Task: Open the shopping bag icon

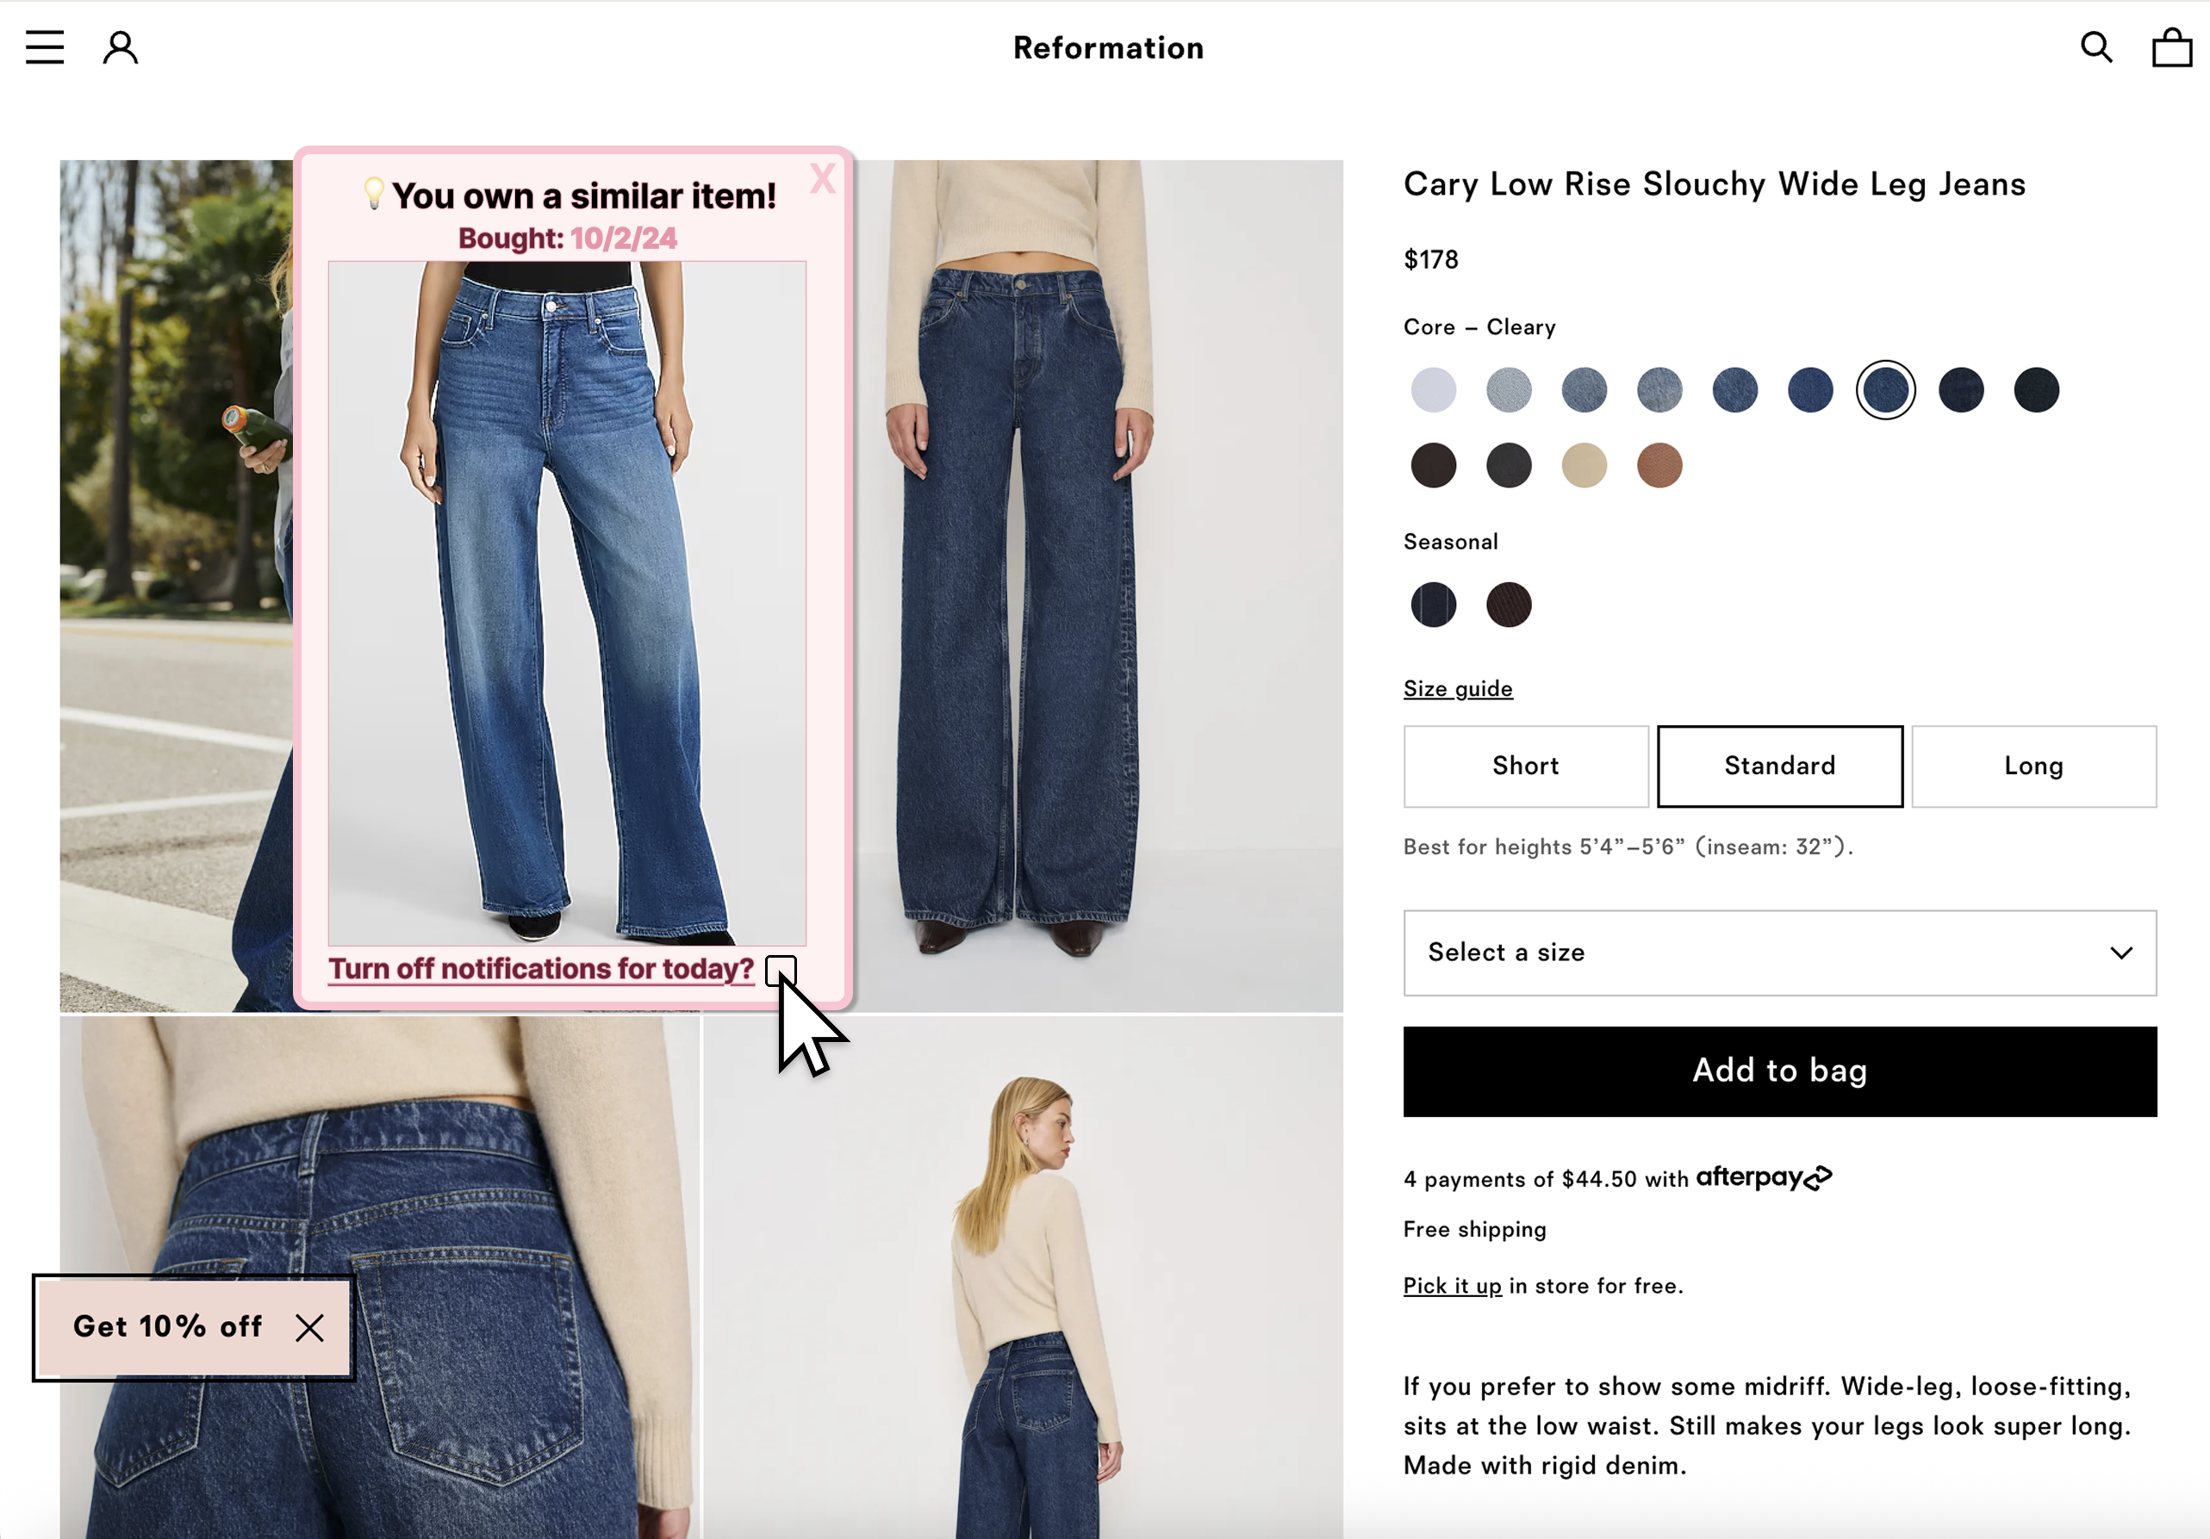Action: (2171, 47)
